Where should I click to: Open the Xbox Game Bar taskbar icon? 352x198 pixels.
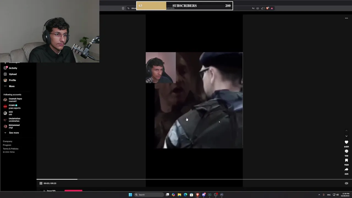click(210, 195)
